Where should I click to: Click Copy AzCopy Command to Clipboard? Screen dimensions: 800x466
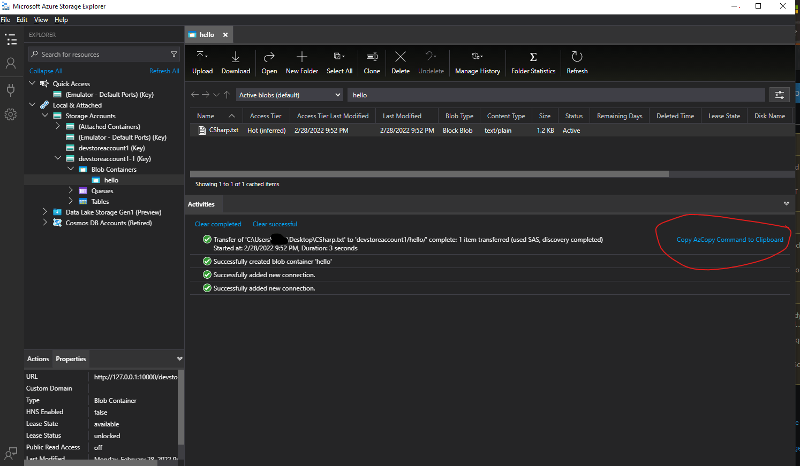pos(730,240)
